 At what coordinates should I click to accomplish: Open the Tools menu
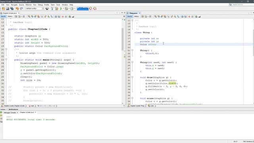[58, 5]
